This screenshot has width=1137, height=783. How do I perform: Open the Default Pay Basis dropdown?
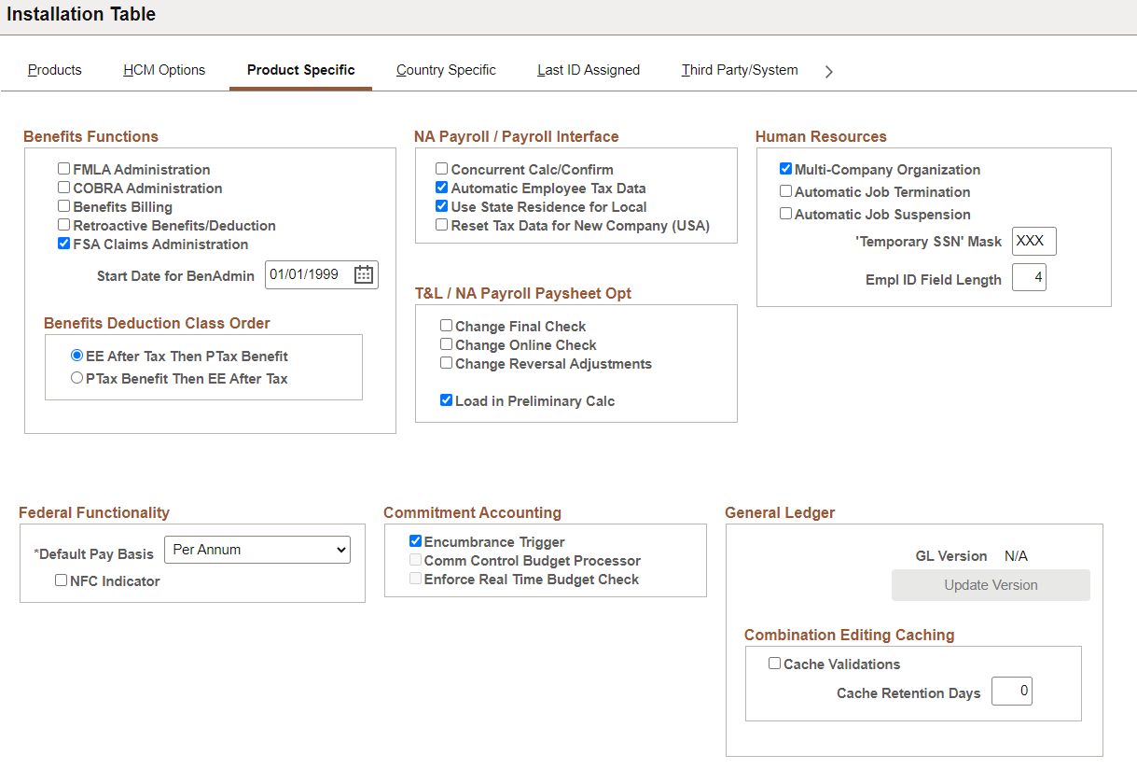point(257,550)
